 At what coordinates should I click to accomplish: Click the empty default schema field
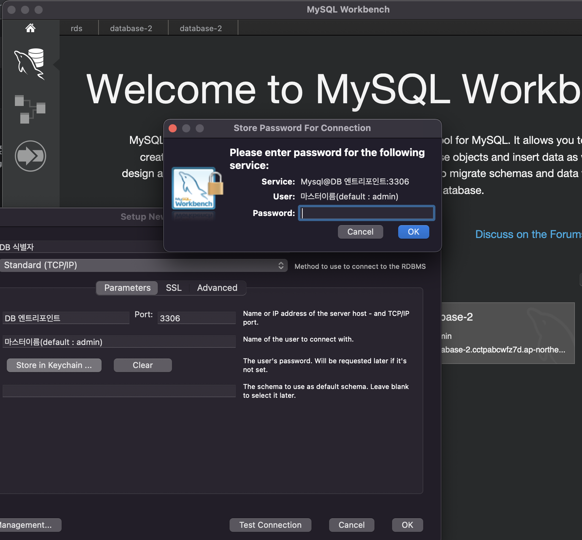click(x=119, y=391)
